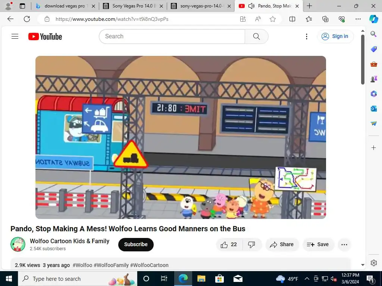Open the notification center icon
The width and height of the screenshot is (382, 286).
tap(370, 279)
